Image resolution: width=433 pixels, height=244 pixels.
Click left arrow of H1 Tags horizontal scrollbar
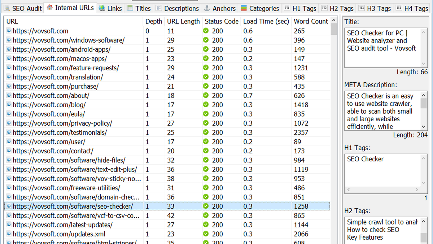(348, 189)
